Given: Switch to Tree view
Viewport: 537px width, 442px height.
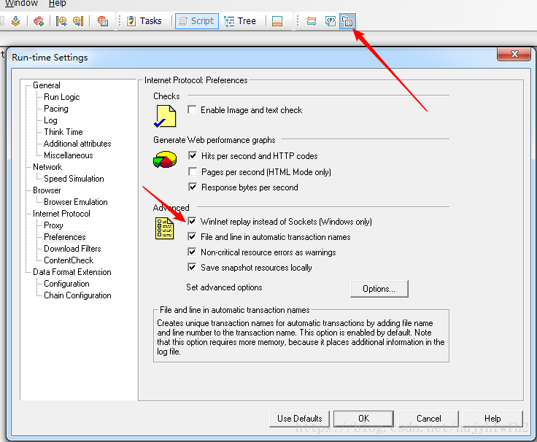Looking at the screenshot, I should [x=240, y=21].
